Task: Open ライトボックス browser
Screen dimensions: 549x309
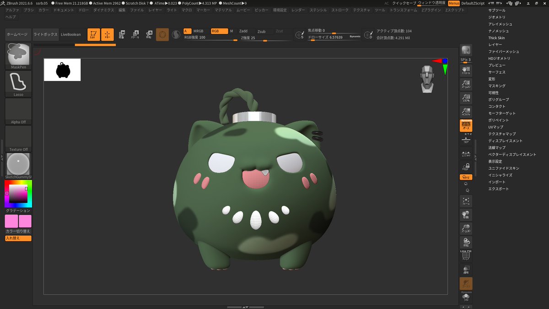Action: point(46,34)
